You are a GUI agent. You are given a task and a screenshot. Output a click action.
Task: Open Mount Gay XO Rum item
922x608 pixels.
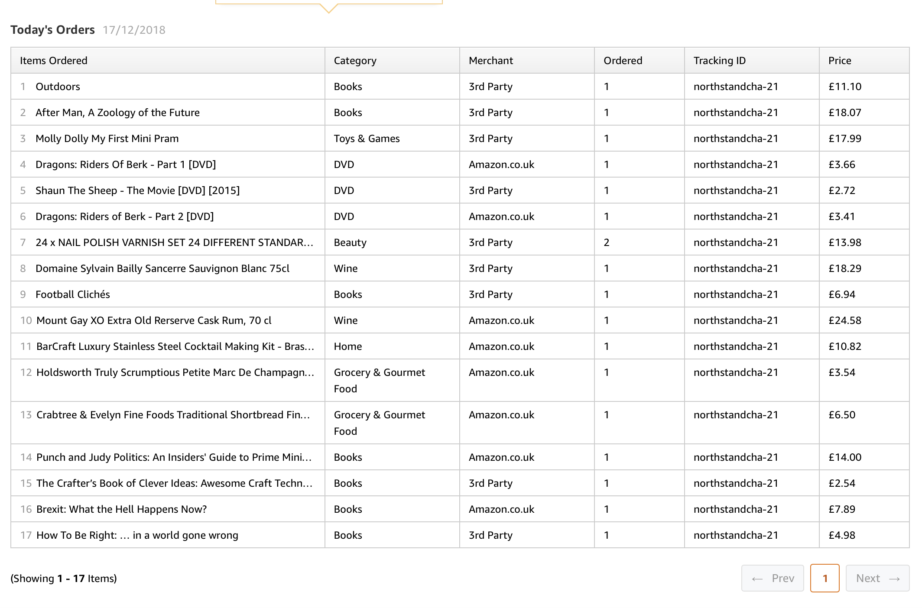point(154,320)
